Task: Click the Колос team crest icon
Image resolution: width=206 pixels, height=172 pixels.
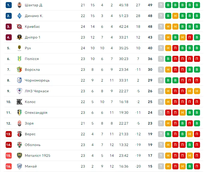Action: pyautogui.click(x=19, y=102)
